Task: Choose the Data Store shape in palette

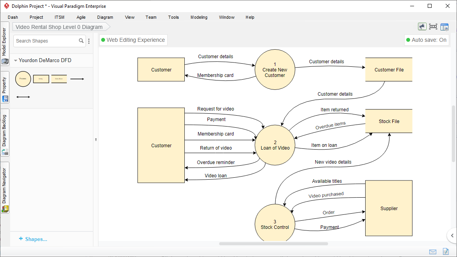Action: tap(59, 79)
